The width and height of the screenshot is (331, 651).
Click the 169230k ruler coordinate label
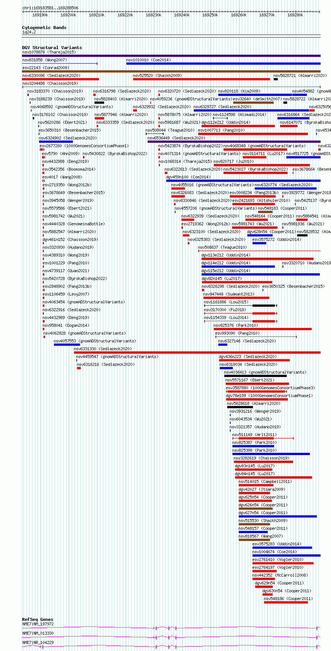pyautogui.click(x=154, y=15)
